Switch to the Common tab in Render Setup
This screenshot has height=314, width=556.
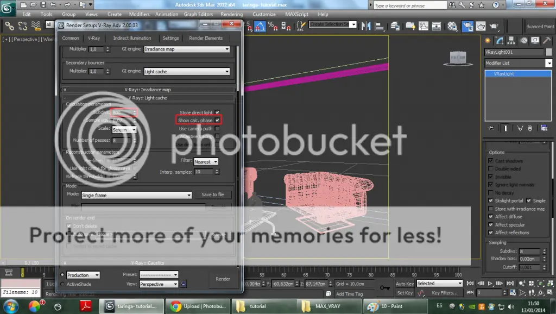tap(71, 38)
